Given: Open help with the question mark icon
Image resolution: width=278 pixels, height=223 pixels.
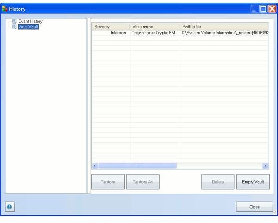Looking at the screenshot, I should 10,206.
